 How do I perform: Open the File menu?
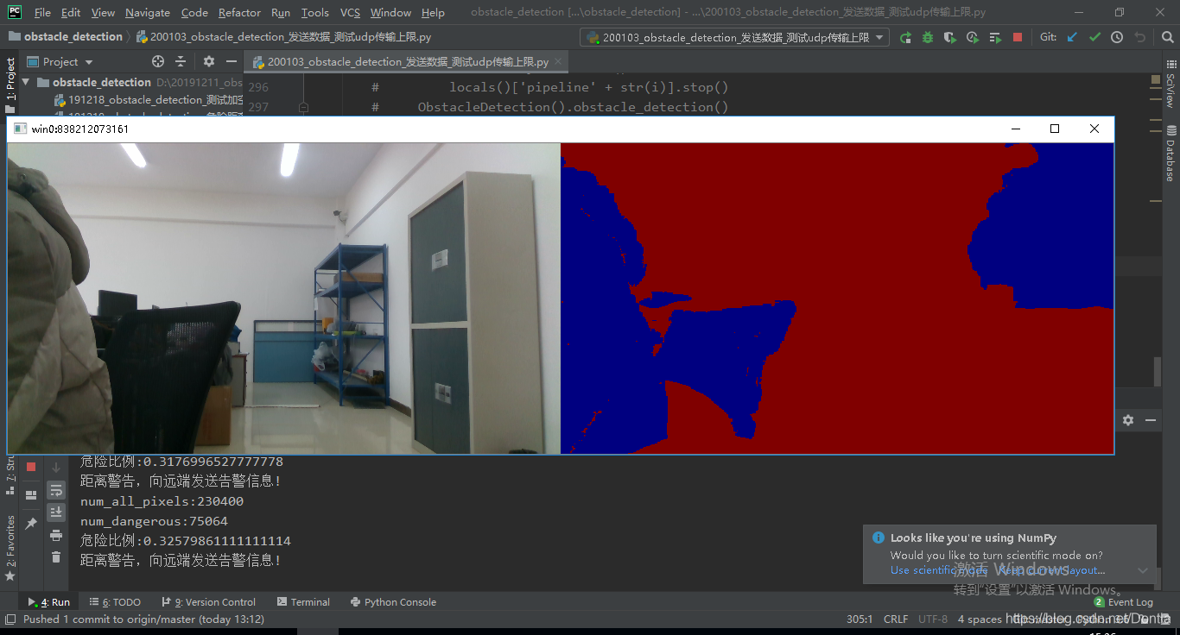(x=42, y=12)
